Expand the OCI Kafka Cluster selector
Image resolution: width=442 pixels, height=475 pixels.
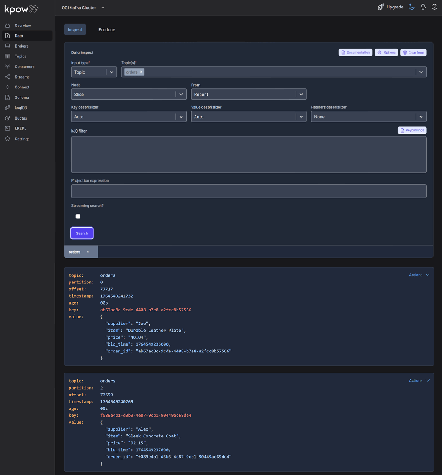click(x=83, y=8)
